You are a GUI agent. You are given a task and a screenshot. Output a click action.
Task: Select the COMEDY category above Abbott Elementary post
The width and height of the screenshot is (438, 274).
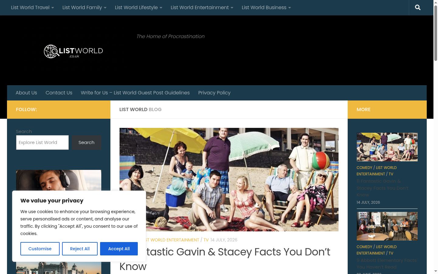tap(364, 247)
